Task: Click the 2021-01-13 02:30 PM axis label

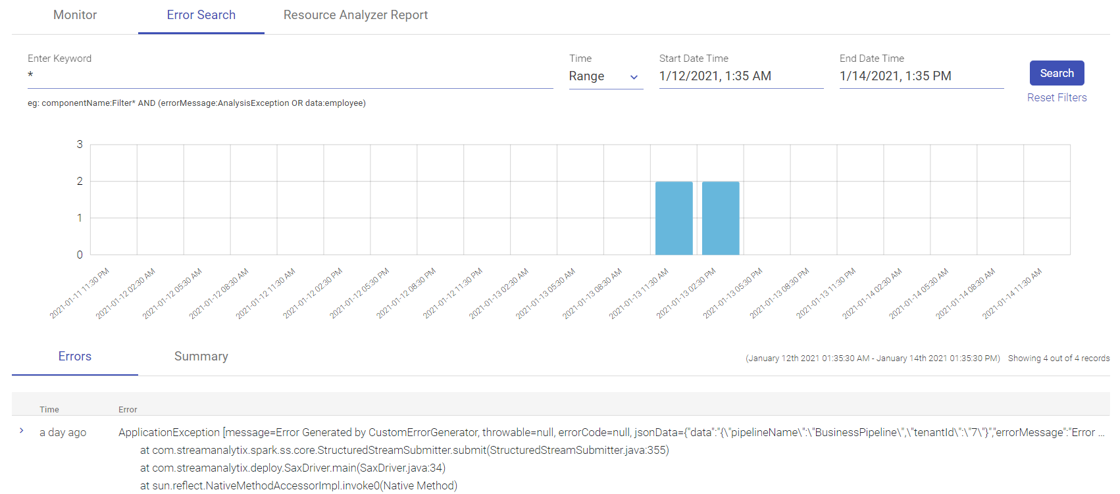Action: pyautogui.click(x=686, y=294)
